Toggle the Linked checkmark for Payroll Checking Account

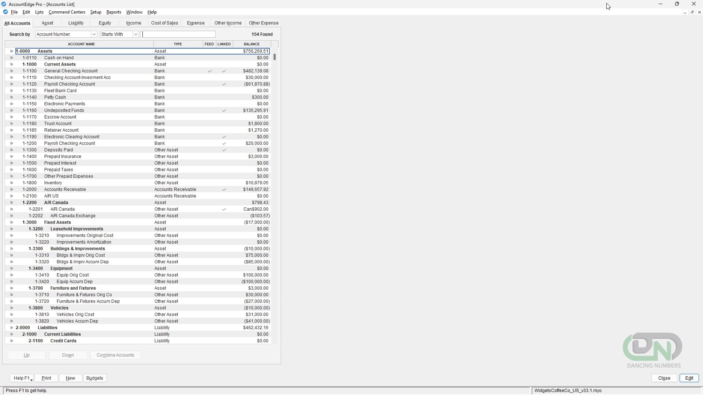(x=224, y=84)
